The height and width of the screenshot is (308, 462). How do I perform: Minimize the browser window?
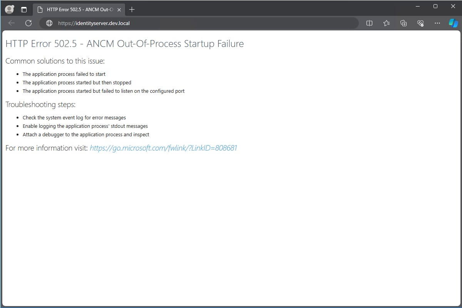[418, 6]
